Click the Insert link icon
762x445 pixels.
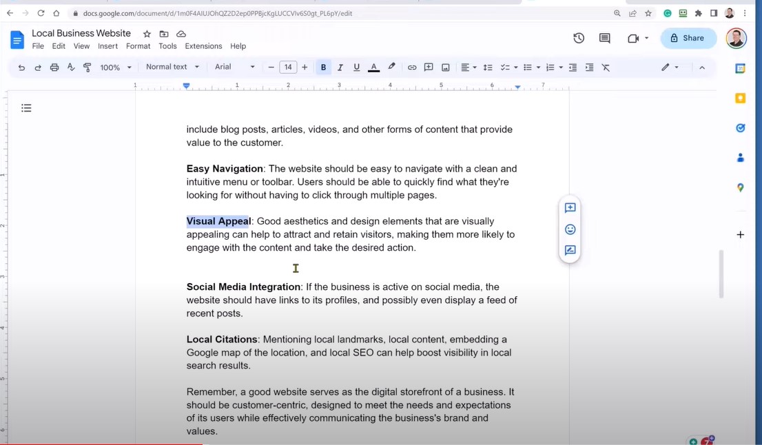point(412,68)
